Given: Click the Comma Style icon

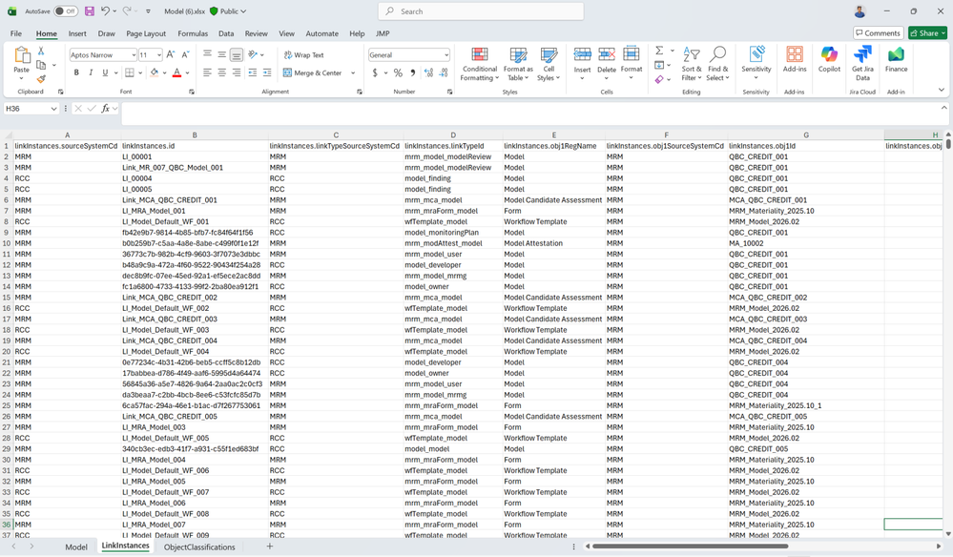Looking at the screenshot, I should 413,72.
